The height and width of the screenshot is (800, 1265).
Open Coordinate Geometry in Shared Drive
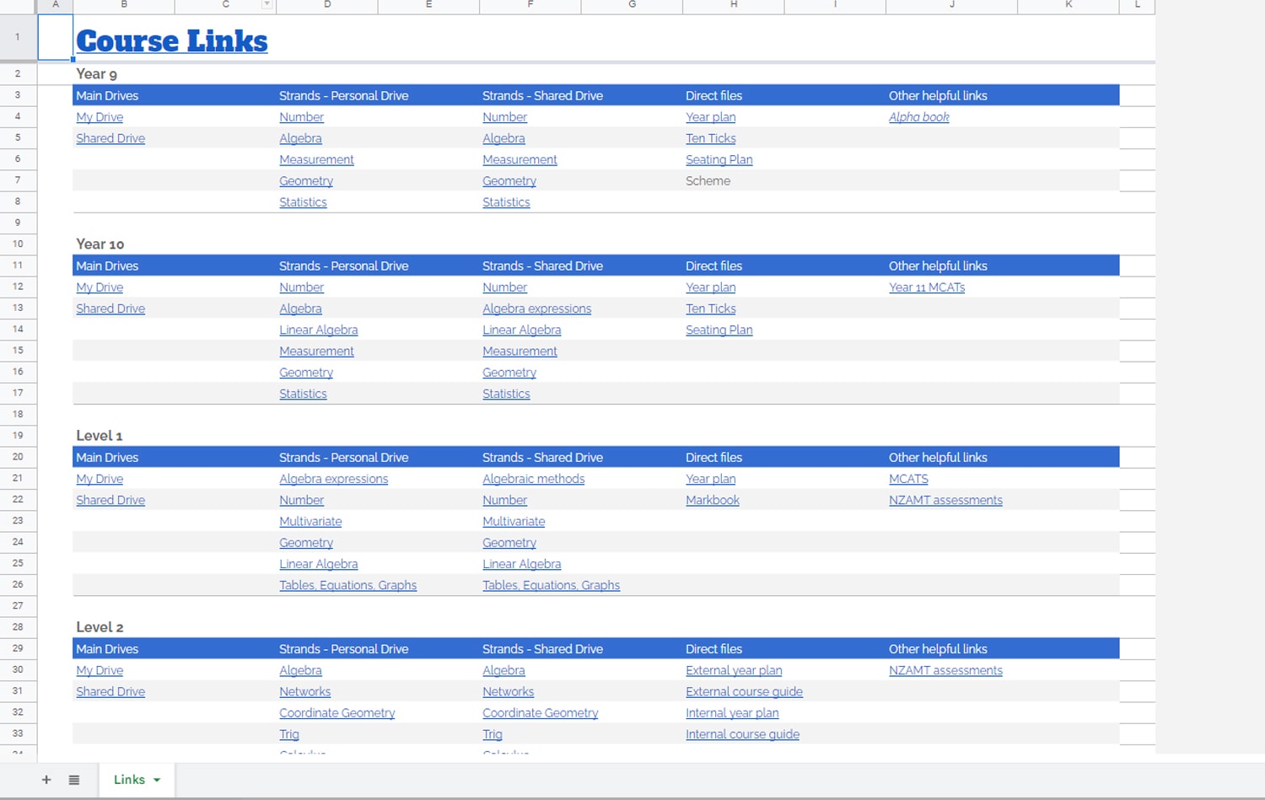540,712
